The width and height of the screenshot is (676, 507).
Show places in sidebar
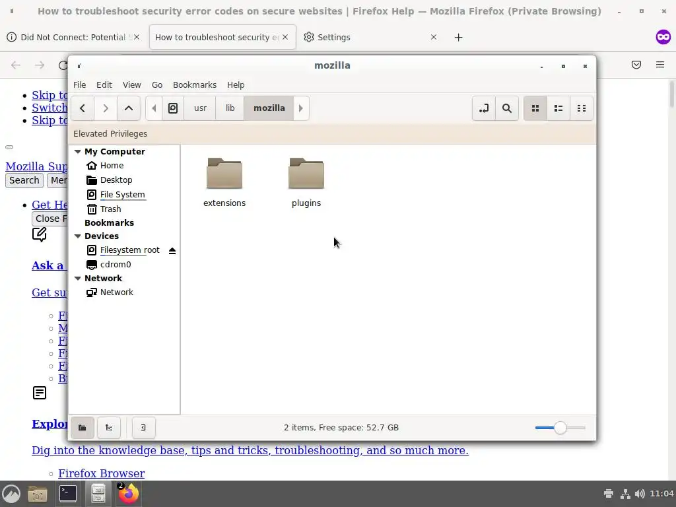83,428
